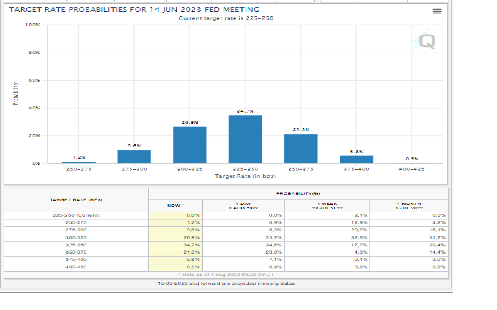Viewport: 497px width, 310px height.
Task: Select the 1 DAY 3 AUG 2022 column header
Action: [x=243, y=206]
